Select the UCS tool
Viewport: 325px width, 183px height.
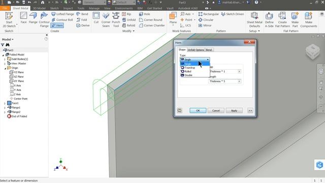point(185,25)
